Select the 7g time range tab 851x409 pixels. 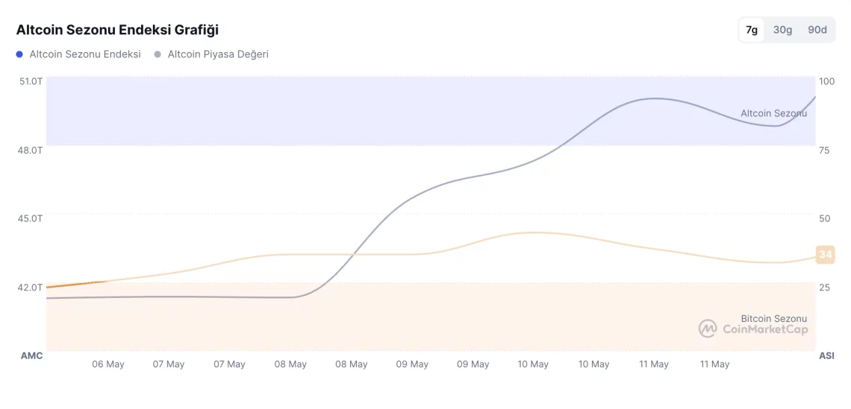tap(752, 30)
